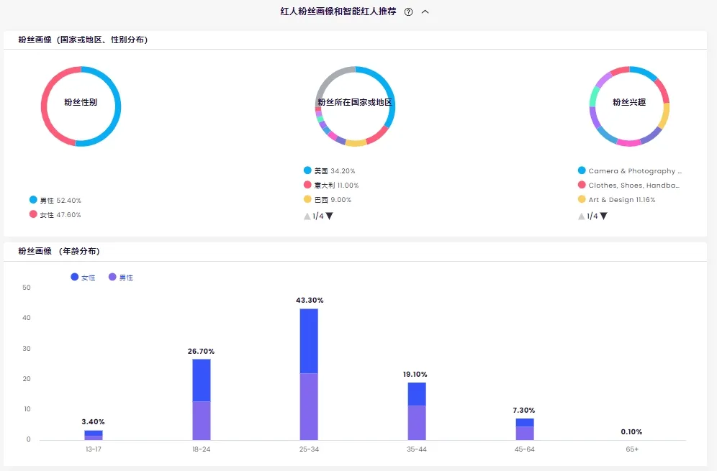
Task: Click the 65+ axis label
Action: tap(632, 449)
